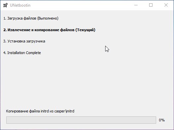
Task: Click the casper\initrd path in status line
Action: pyautogui.click(x=65, y=111)
